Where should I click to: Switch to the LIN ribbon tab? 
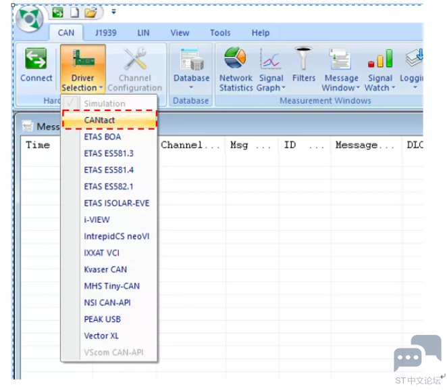[x=143, y=33]
